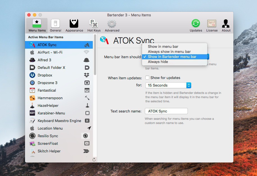Screen dimensions: 257x176
Task: Open the Updates toolbar icon
Action: click(x=196, y=24)
